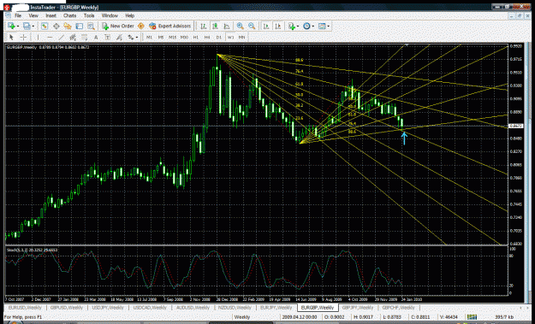Open the Navigator panel with the star folder icon
This screenshot has width=535, height=324.
pos(68,26)
